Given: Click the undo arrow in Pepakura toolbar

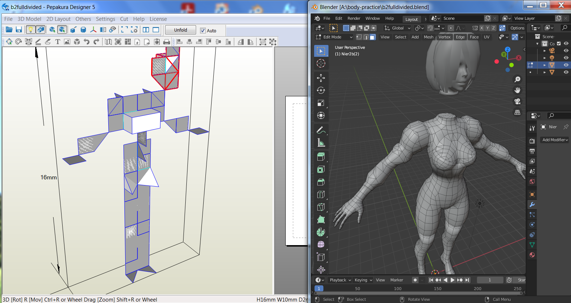Looking at the screenshot, I should [x=86, y=42].
